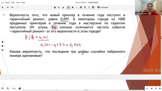Screen dimensions: 162x91
Task: Open the Board menu
Action: tap(8, 3)
